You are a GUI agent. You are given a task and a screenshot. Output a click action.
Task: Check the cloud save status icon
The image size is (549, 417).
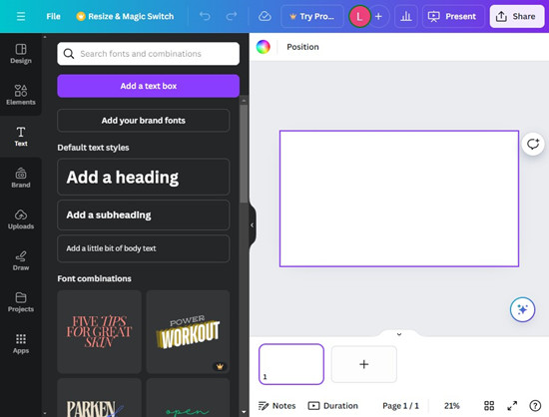(265, 16)
